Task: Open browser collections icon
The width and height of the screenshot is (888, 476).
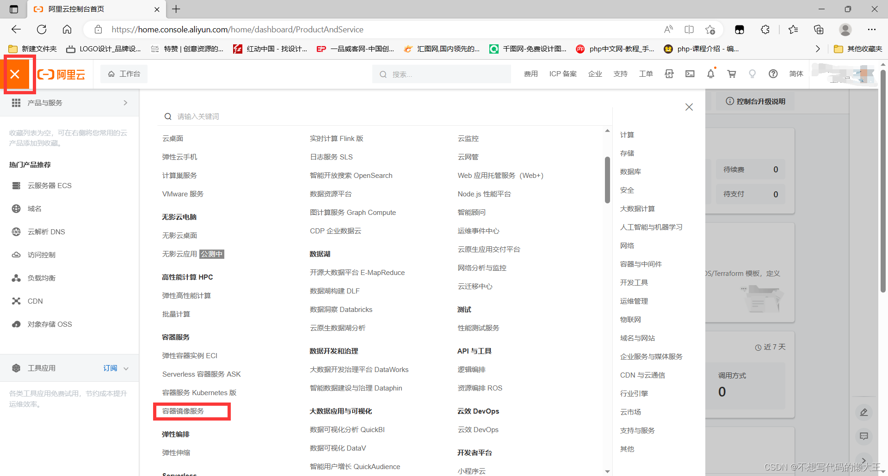Action: click(x=819, y=30)
